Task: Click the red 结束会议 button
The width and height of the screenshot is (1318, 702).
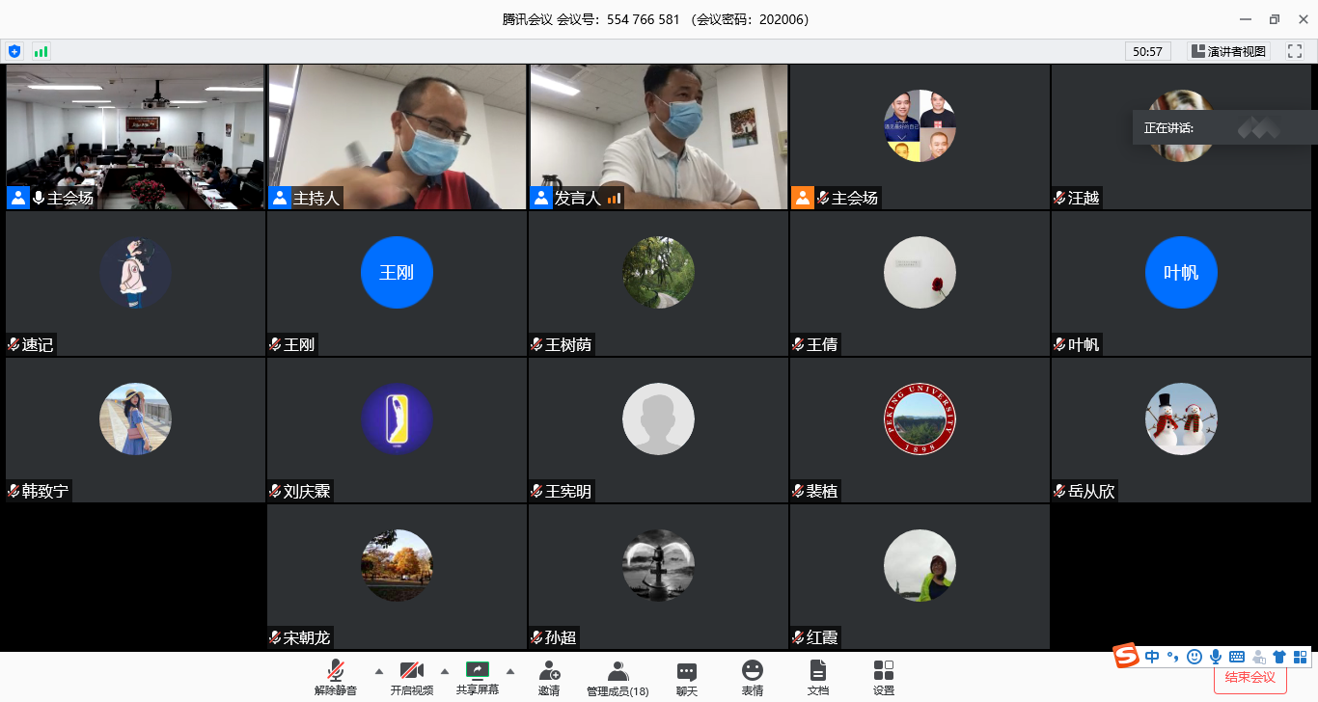Action: pos(1249,677)
